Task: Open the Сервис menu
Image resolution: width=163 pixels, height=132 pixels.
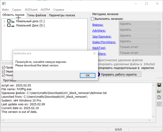Action: 17,10
